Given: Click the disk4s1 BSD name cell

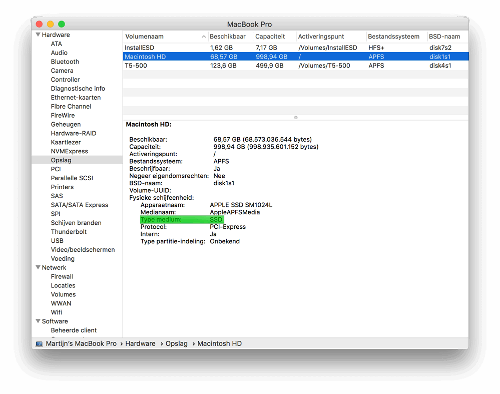Looking at the screenshot, I should [x=440, y=66].
